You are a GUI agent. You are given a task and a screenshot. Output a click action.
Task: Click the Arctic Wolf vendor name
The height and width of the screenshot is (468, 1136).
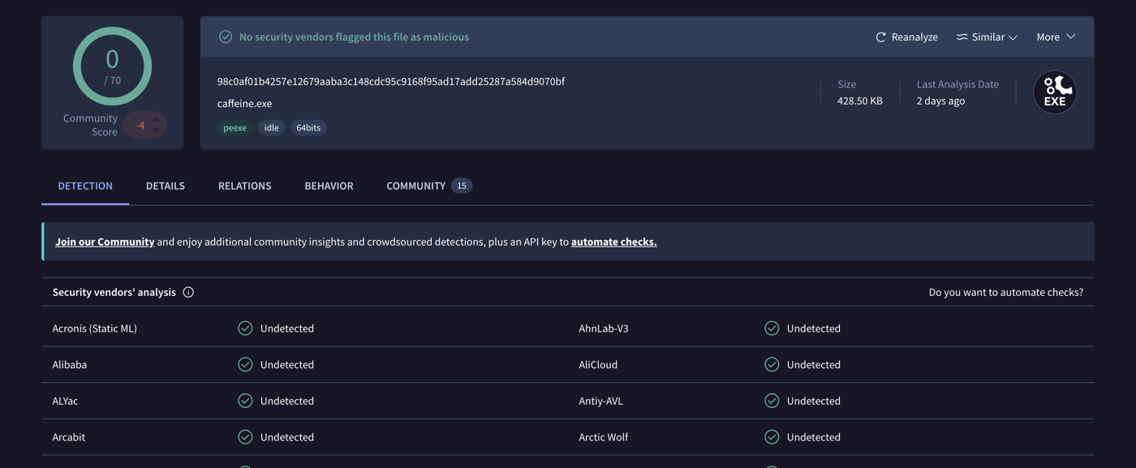(604, 437)
